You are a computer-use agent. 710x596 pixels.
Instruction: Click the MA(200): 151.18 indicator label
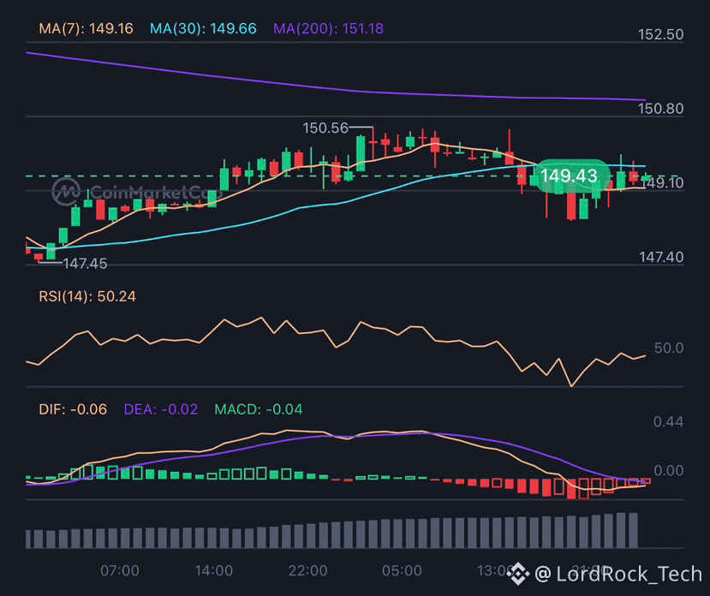coord(328,28)
